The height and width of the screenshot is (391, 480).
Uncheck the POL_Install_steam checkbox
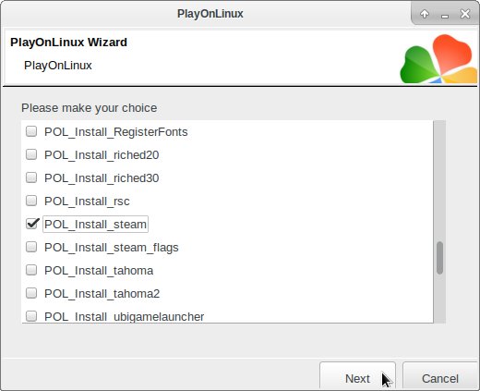[x=32, y=224]
